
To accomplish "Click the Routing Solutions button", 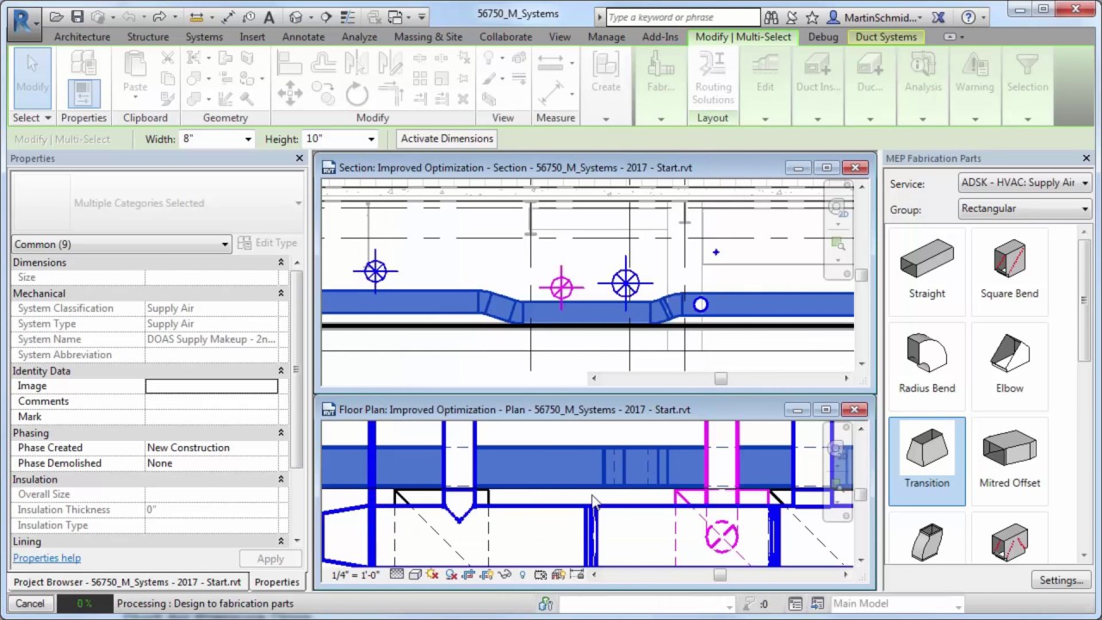I will click(712, 78).
